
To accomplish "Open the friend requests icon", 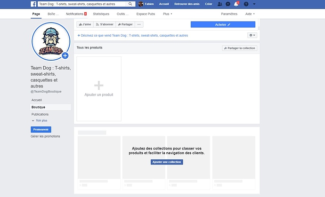I will tap(220, 4).
